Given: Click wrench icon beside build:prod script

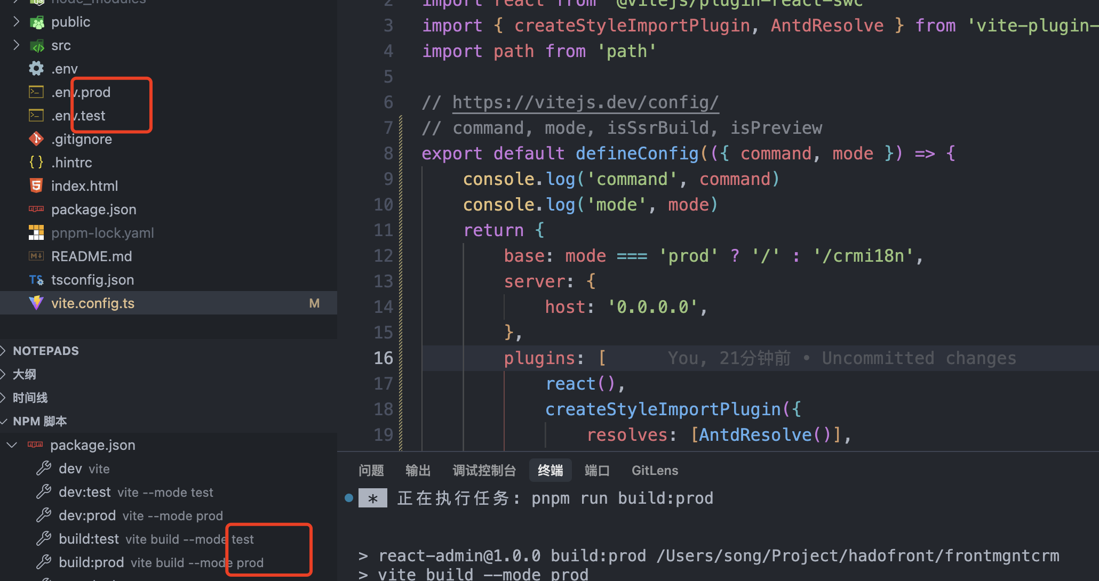Looking at the screenshot, I should (44, 562).
